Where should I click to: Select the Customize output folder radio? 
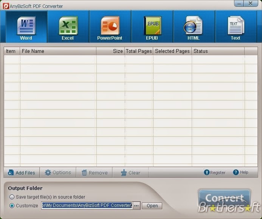click(12, 206)
